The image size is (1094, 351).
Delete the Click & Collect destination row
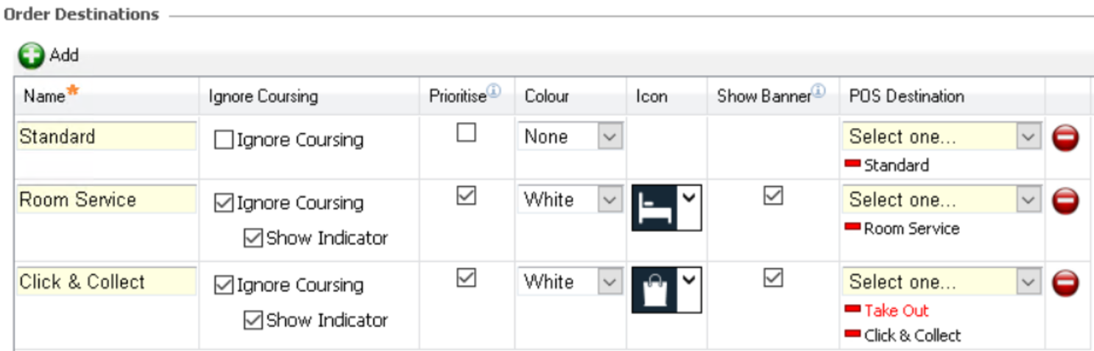point(1065,283)
